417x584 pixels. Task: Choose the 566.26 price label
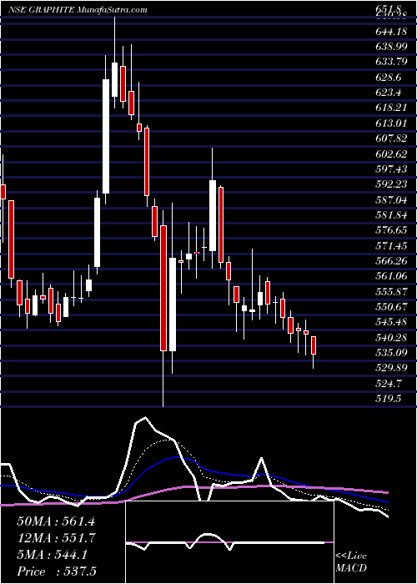point(393,262)
